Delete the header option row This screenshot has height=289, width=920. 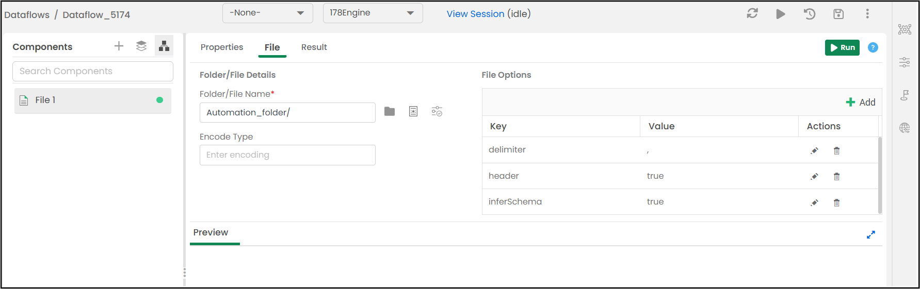click(836, 177)
